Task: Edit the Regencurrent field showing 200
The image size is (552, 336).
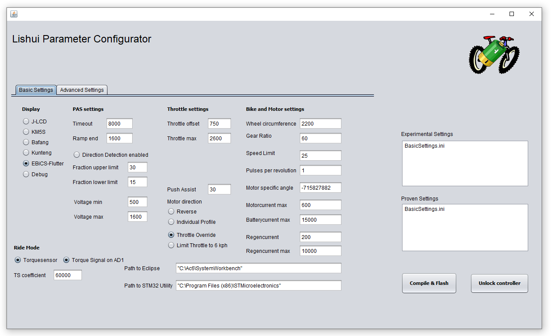Action: point(321,237)
